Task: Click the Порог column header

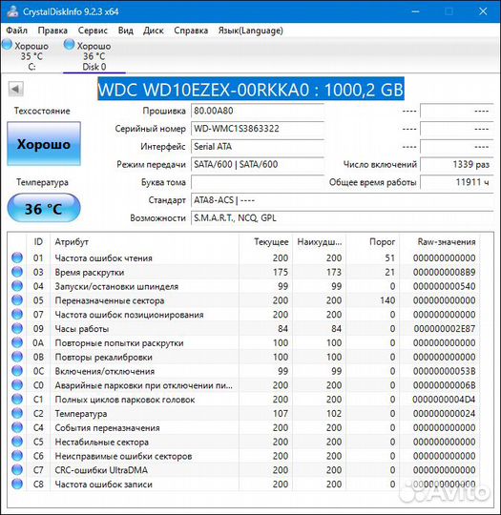Action: click(x=372, y=242)
